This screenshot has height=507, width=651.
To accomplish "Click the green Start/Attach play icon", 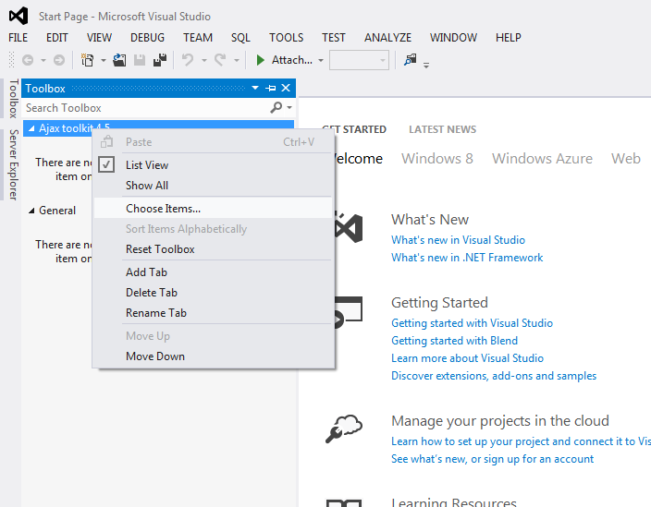I will tap(261, 60).
